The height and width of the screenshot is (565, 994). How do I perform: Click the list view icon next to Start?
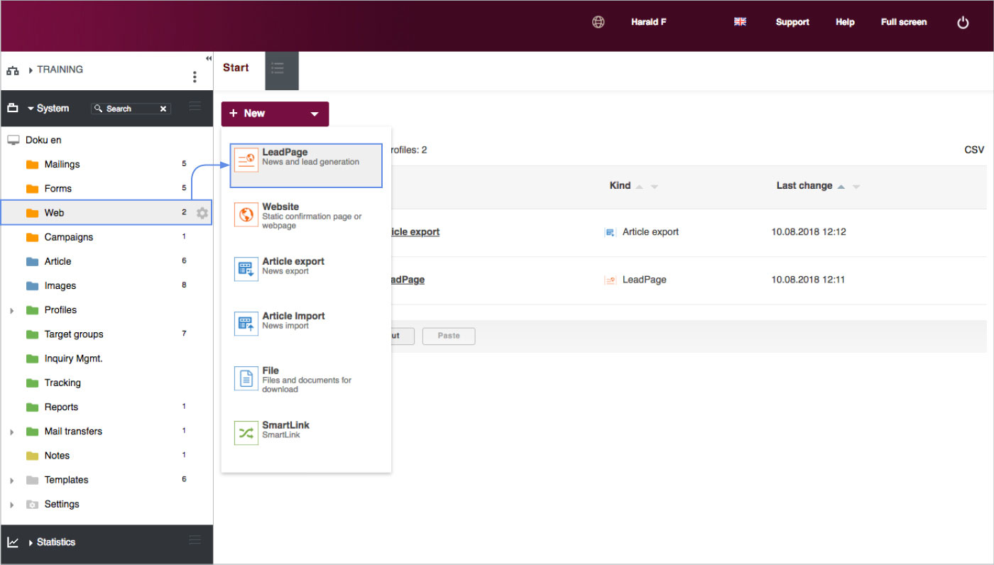tap(278, 68)
